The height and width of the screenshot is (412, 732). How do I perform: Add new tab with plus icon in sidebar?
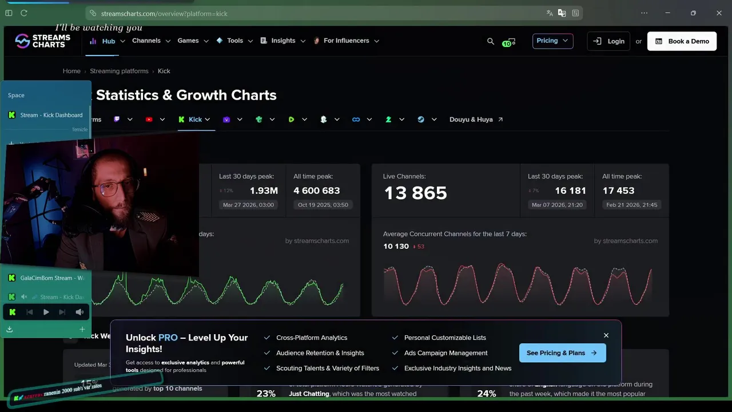(x=82, y=329)
